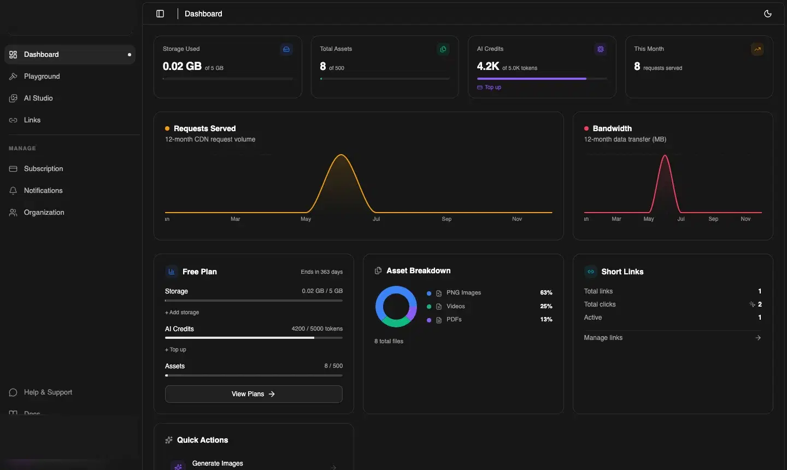Image resolution: width=787 pixels, height=470 pixels.
Task: Click the Help & Support chat icon
Action: 13,392
